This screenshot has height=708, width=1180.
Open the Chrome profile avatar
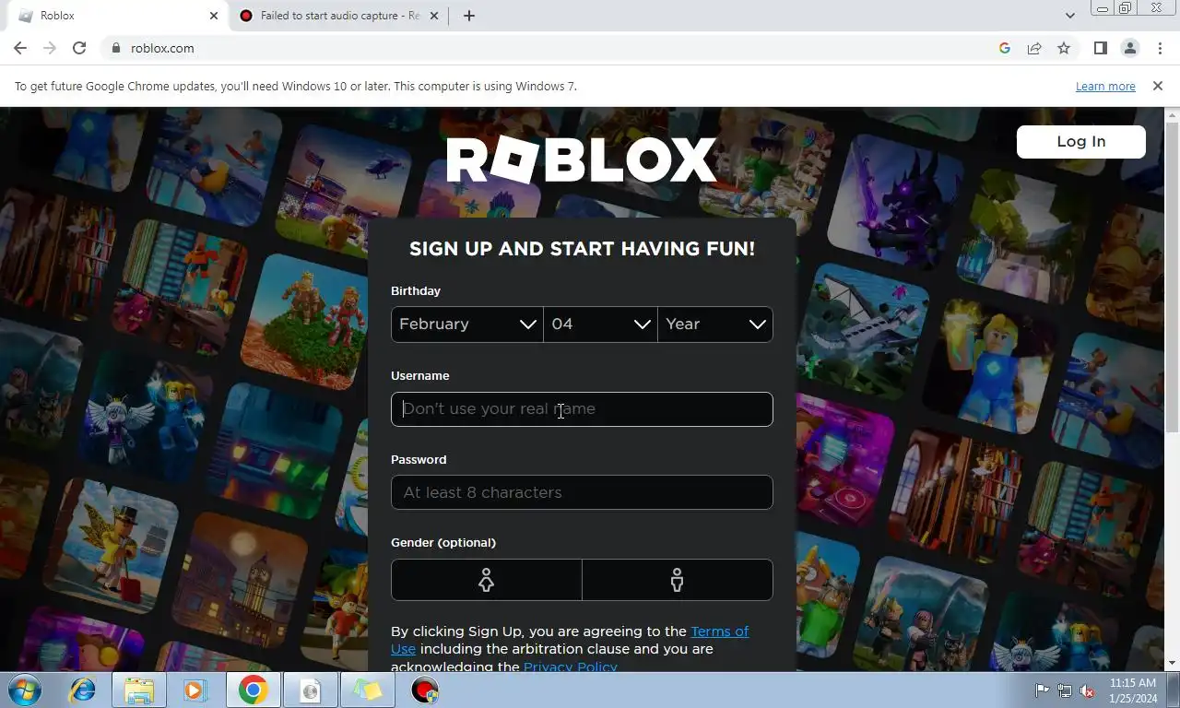pyautogui.click(x=1129, y=48)
